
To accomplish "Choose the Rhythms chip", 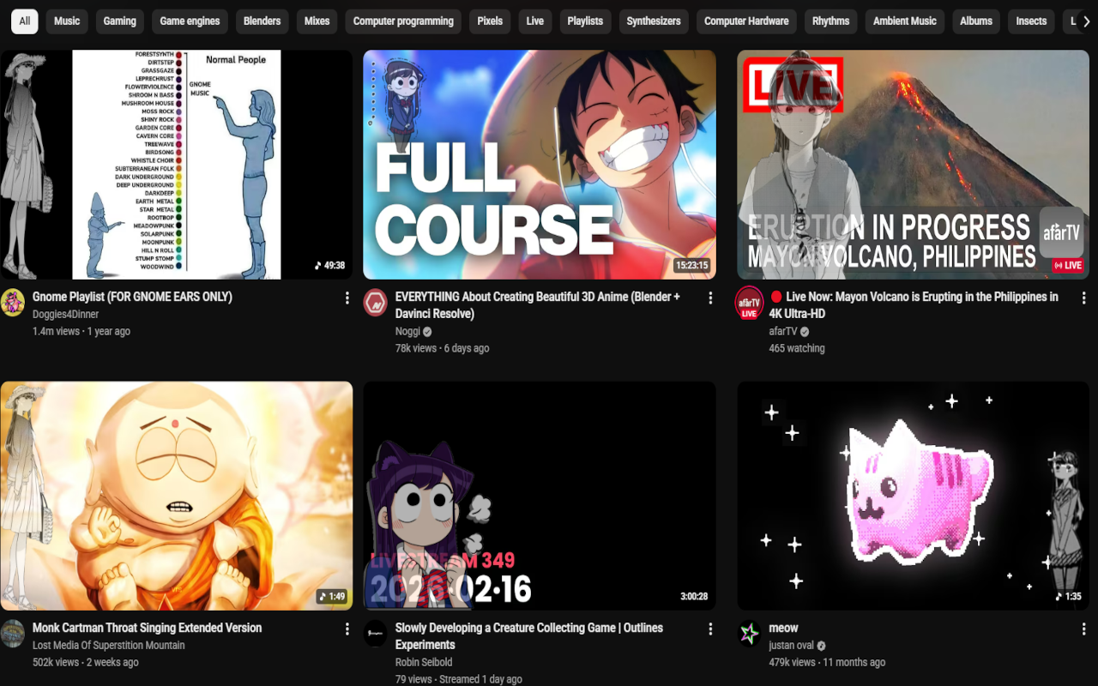I will [x=831, y=21].
